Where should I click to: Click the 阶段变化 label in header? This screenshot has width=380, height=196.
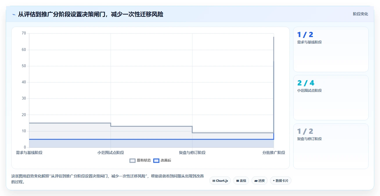360,14
